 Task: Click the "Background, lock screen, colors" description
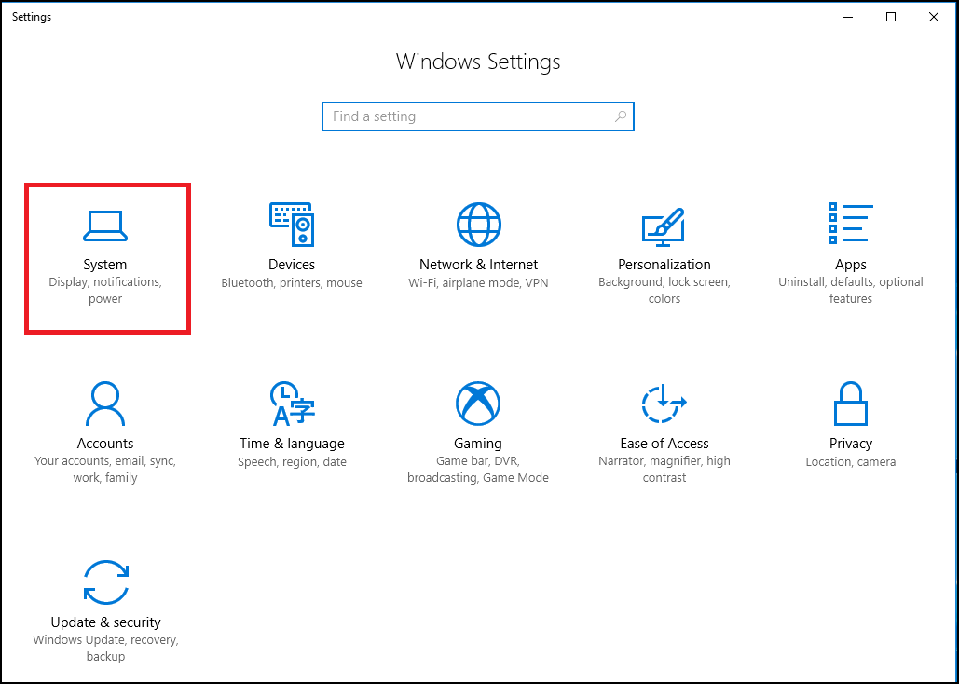[664, 291]
